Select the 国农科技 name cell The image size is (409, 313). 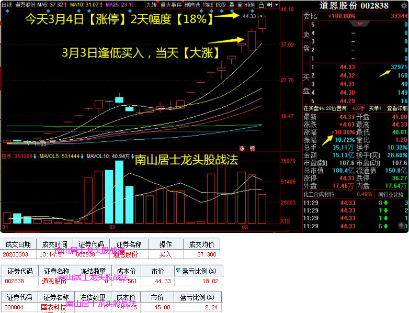(53, 307)
